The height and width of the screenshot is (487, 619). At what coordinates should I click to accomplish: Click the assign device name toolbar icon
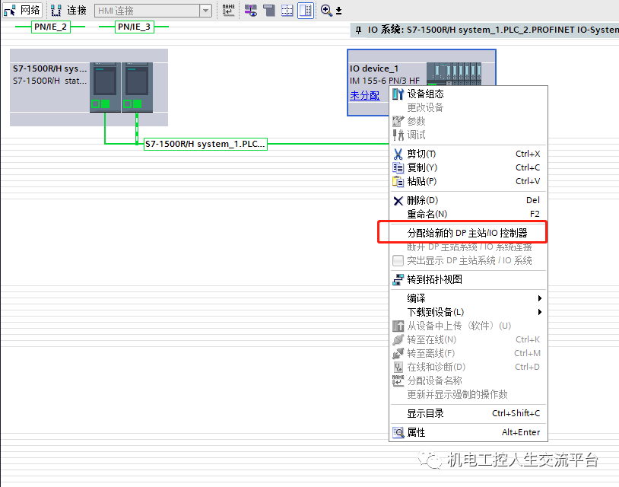point(228,10)
